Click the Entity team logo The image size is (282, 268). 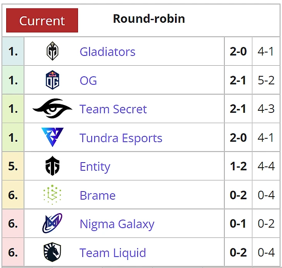52,166
